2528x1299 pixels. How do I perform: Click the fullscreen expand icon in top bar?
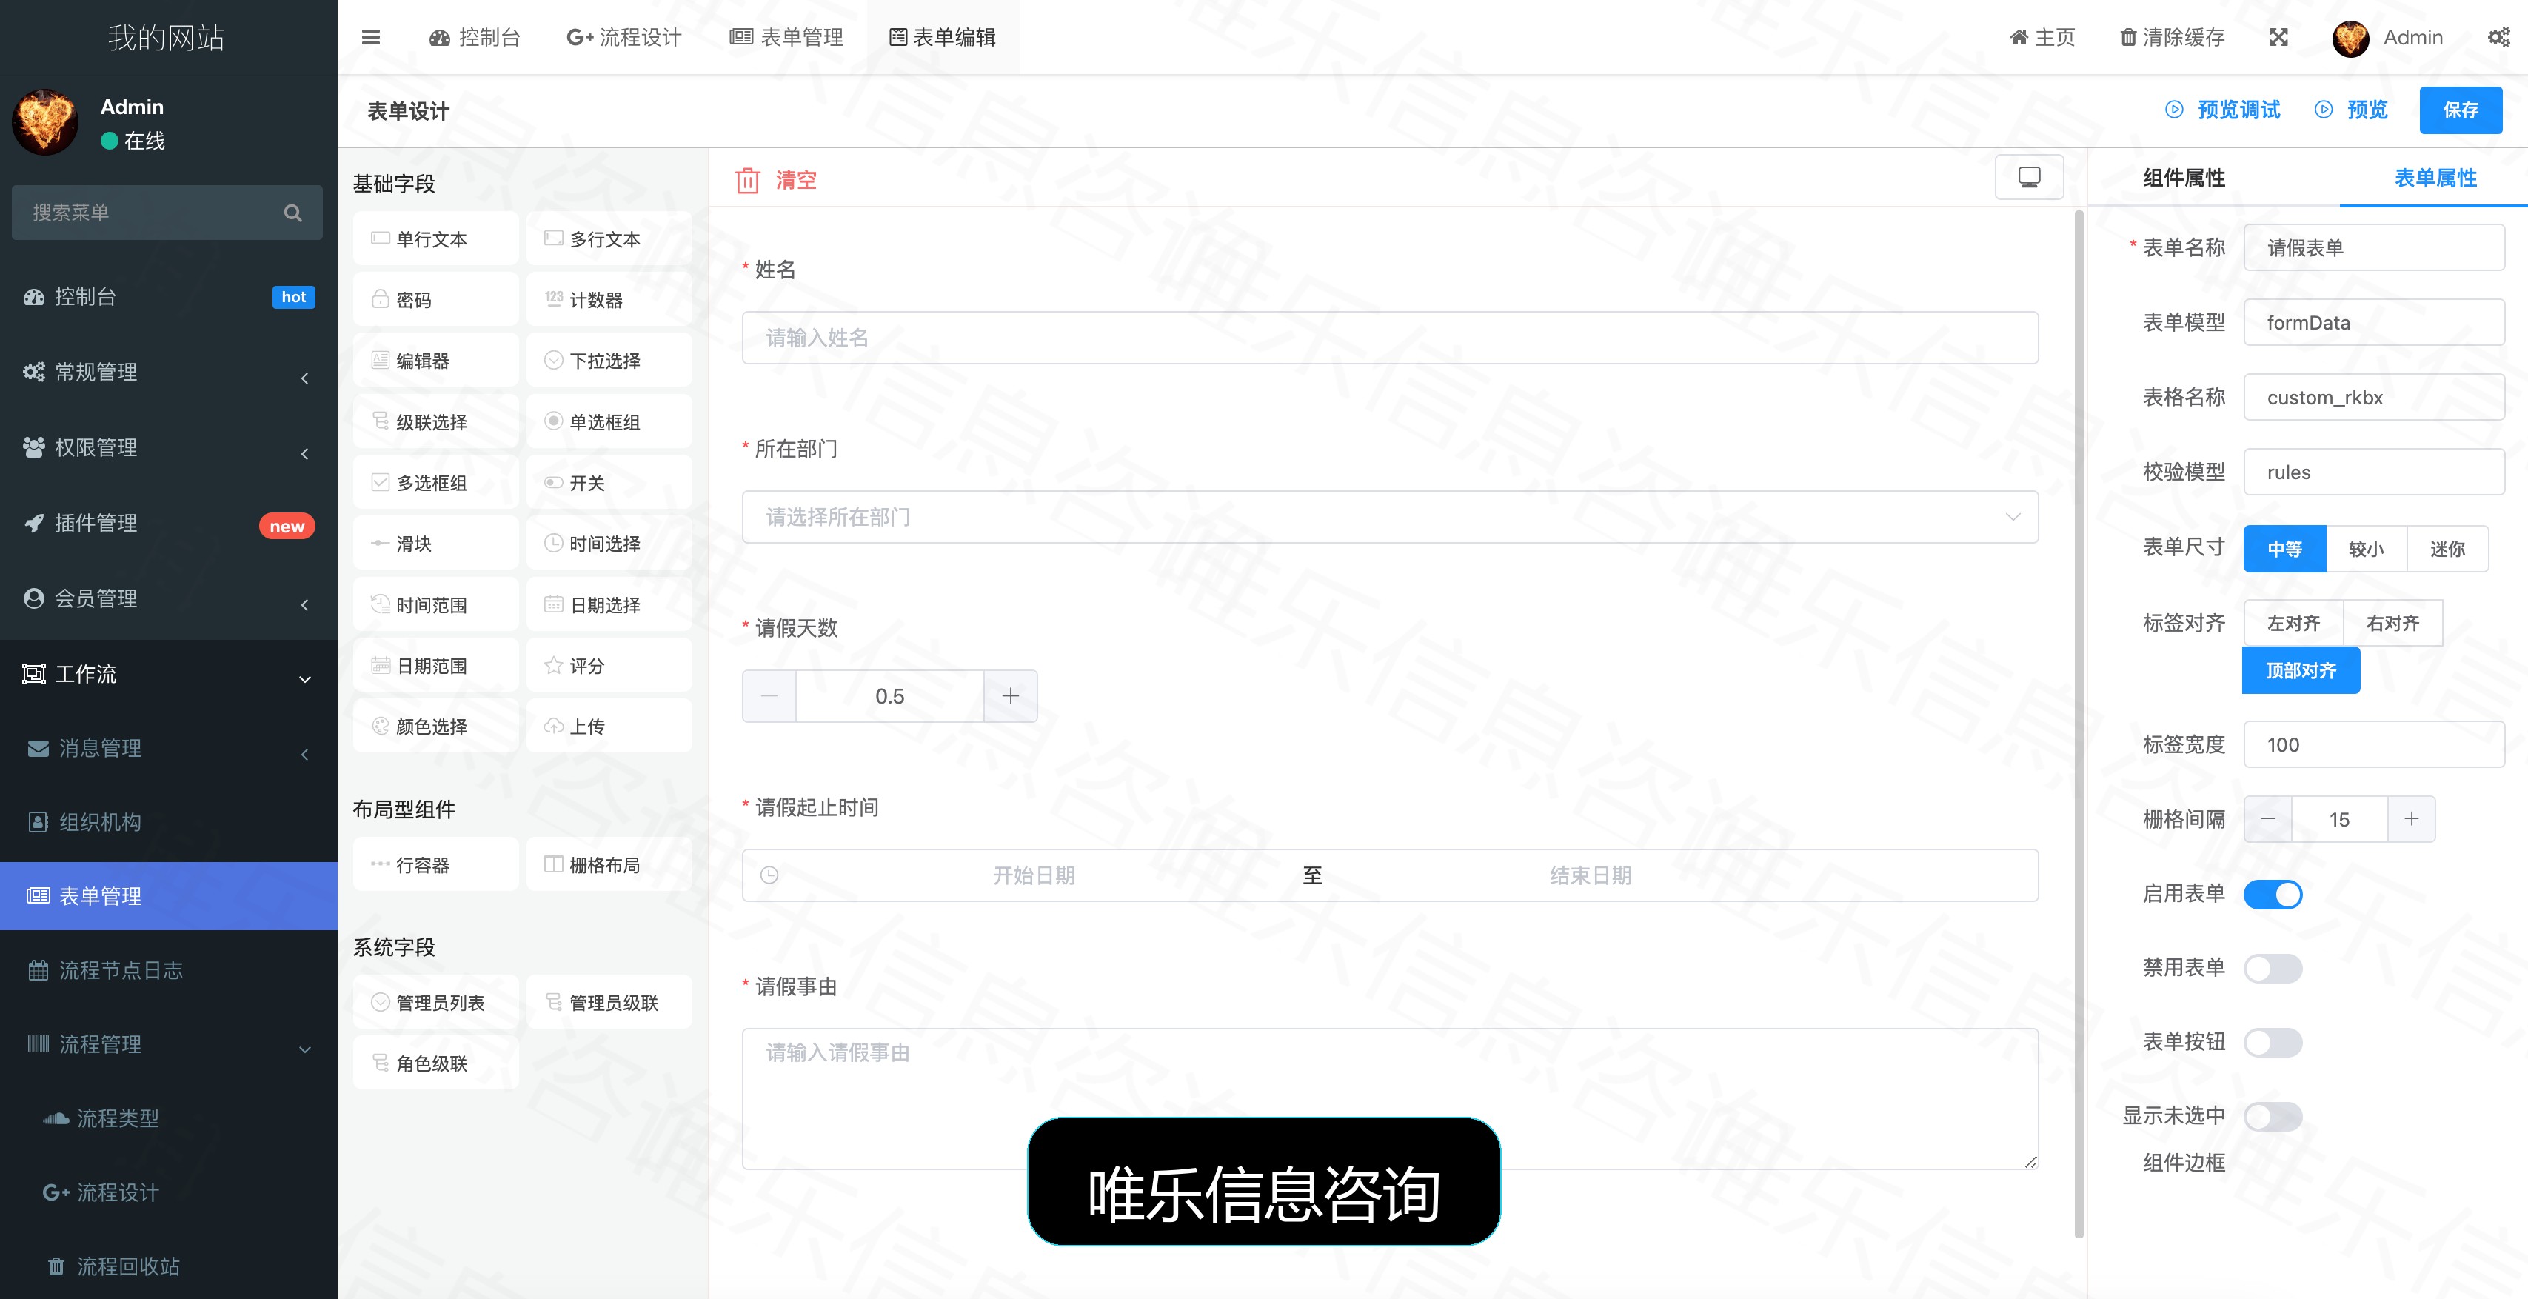click(2278, 37)
